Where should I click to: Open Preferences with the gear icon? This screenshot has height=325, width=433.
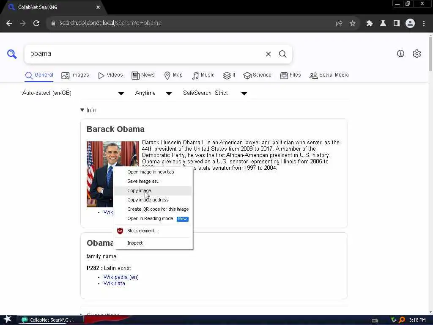[x=417, y=54]
